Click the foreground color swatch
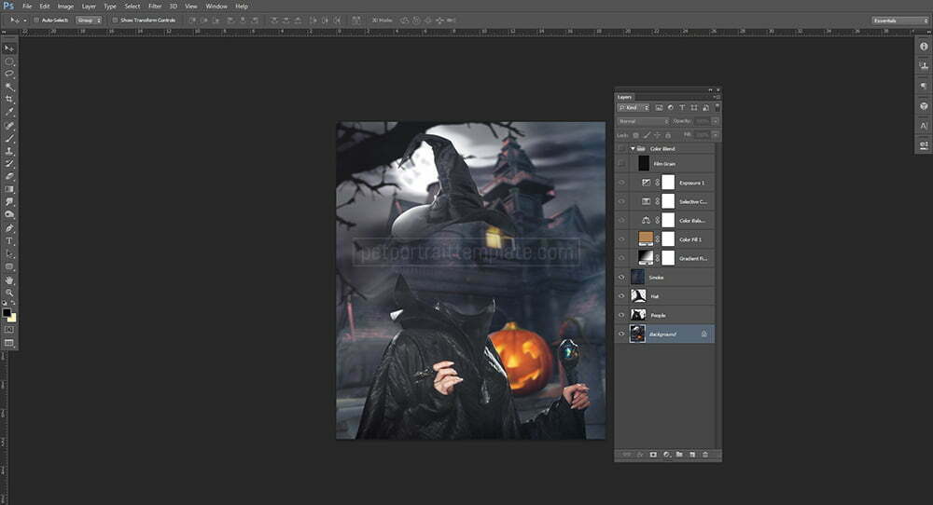Viewport: 933px width, 505px height. click(x=7, y=313)
